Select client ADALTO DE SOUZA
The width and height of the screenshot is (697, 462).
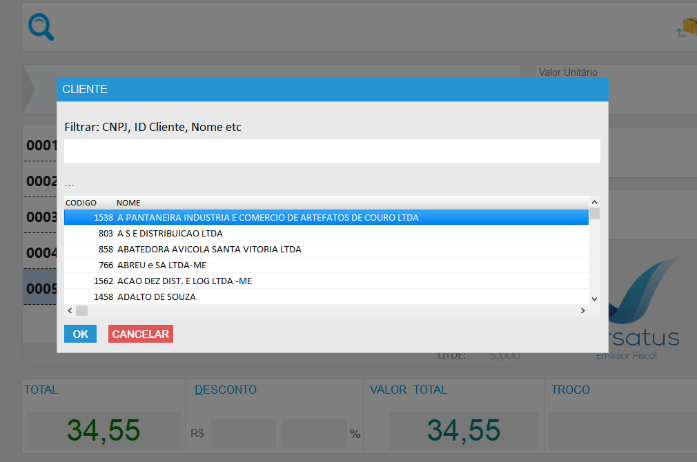click(x=156, y=297)
